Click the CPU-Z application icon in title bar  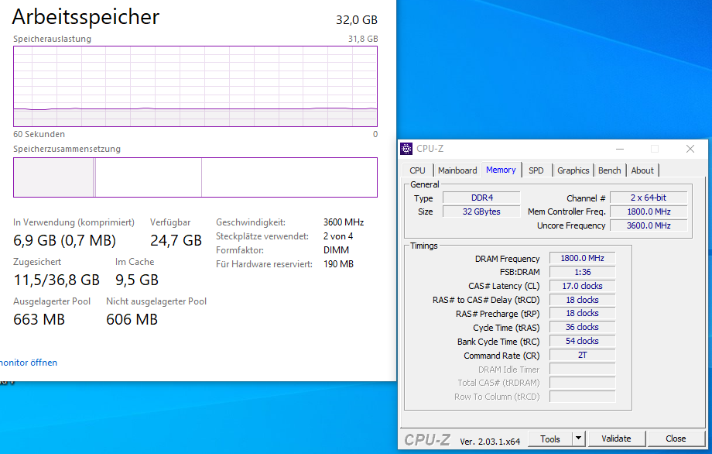[x=406, y=149]
